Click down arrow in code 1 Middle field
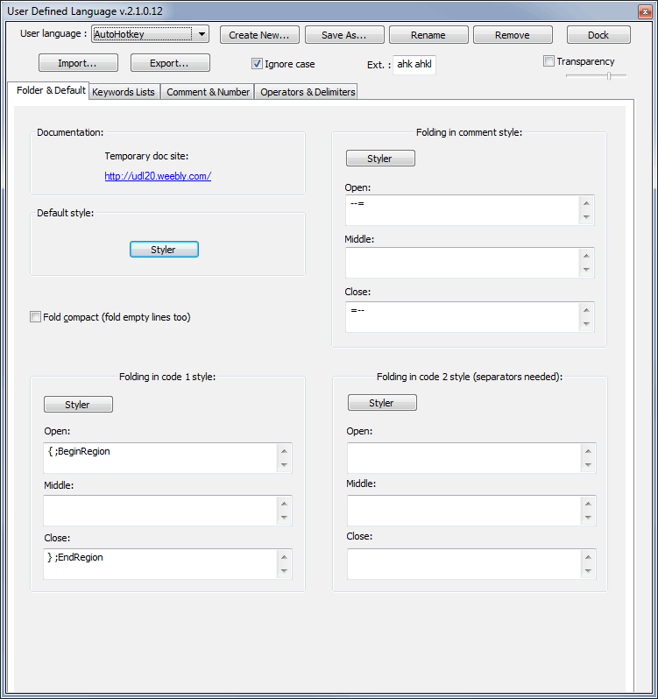The width and height of the screenshot is (658, 699). click(x=284, y=518)
